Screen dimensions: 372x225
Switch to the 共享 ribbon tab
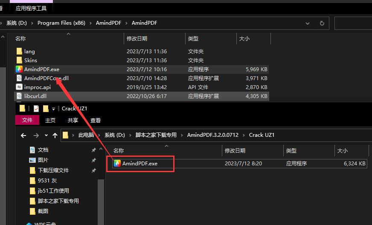click(73, 120)
